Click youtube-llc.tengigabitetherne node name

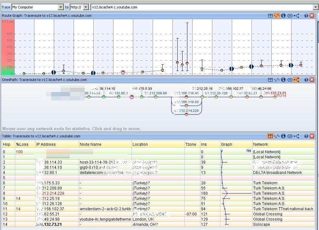[105, 219]
